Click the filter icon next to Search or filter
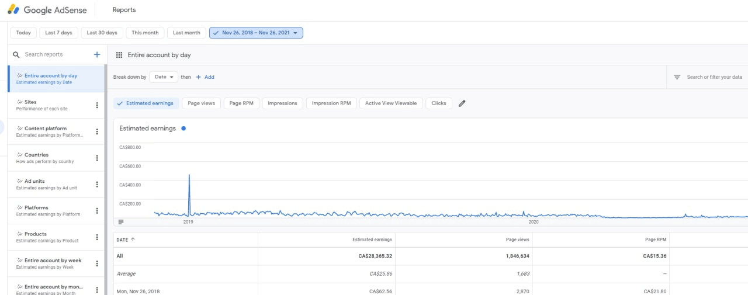Viewport: 748px width, 295px height. tap(677, 77)
